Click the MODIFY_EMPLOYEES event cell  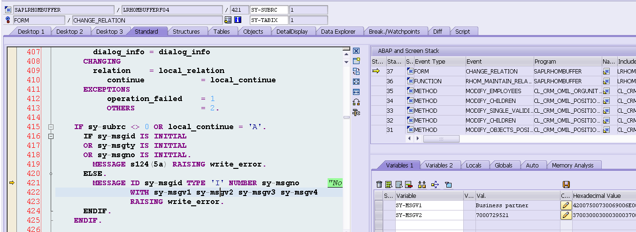(499, 91)
